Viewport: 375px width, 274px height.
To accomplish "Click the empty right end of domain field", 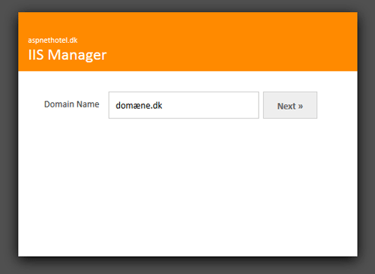I will coord(212,105).
